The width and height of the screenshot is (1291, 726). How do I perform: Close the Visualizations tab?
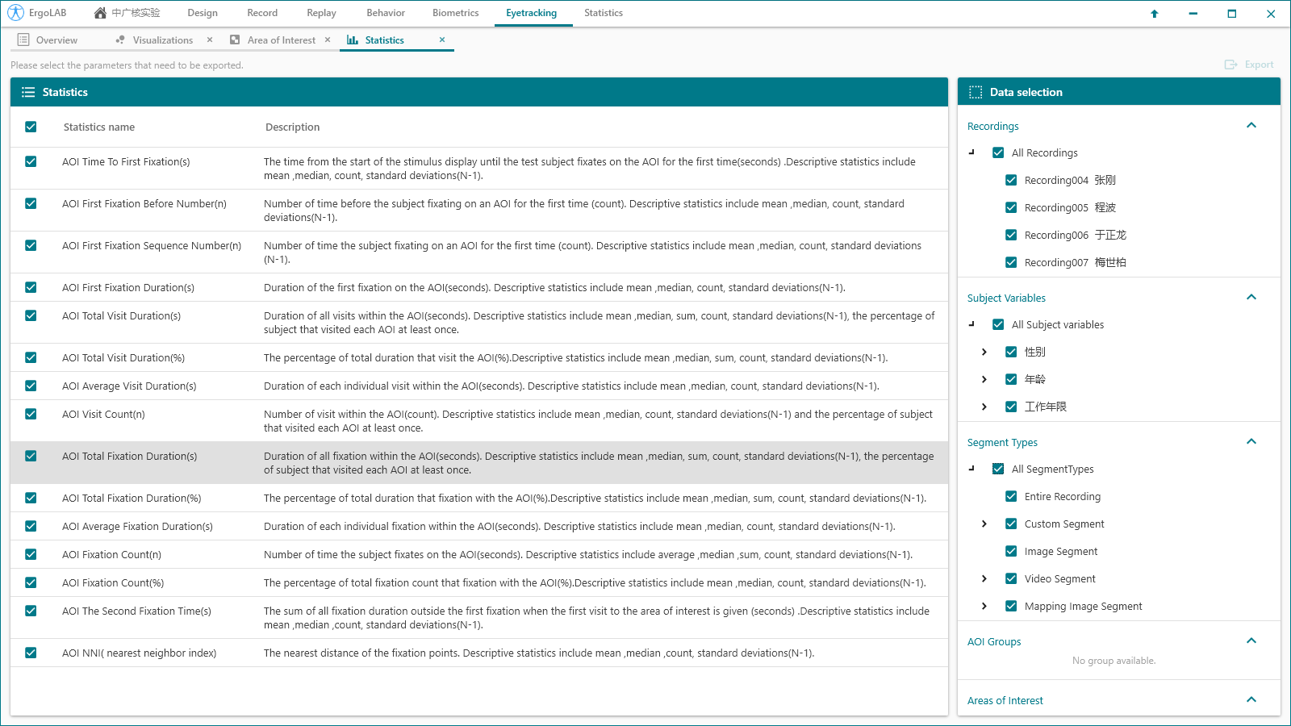(210, 40)
